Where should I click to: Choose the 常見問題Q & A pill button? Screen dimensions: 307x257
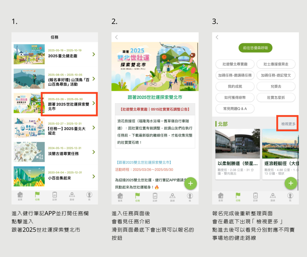235,109
